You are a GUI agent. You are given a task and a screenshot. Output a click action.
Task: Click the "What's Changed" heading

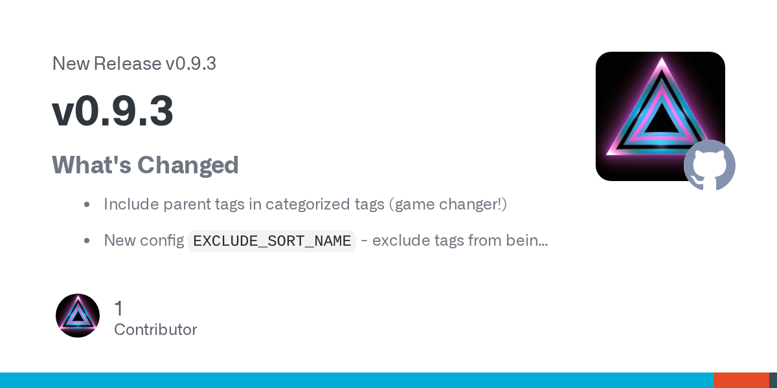pos(145,165)
